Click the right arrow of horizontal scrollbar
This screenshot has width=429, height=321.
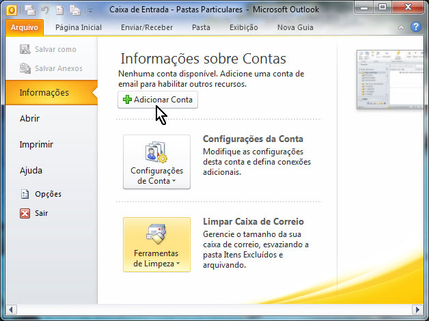(417, 310)
